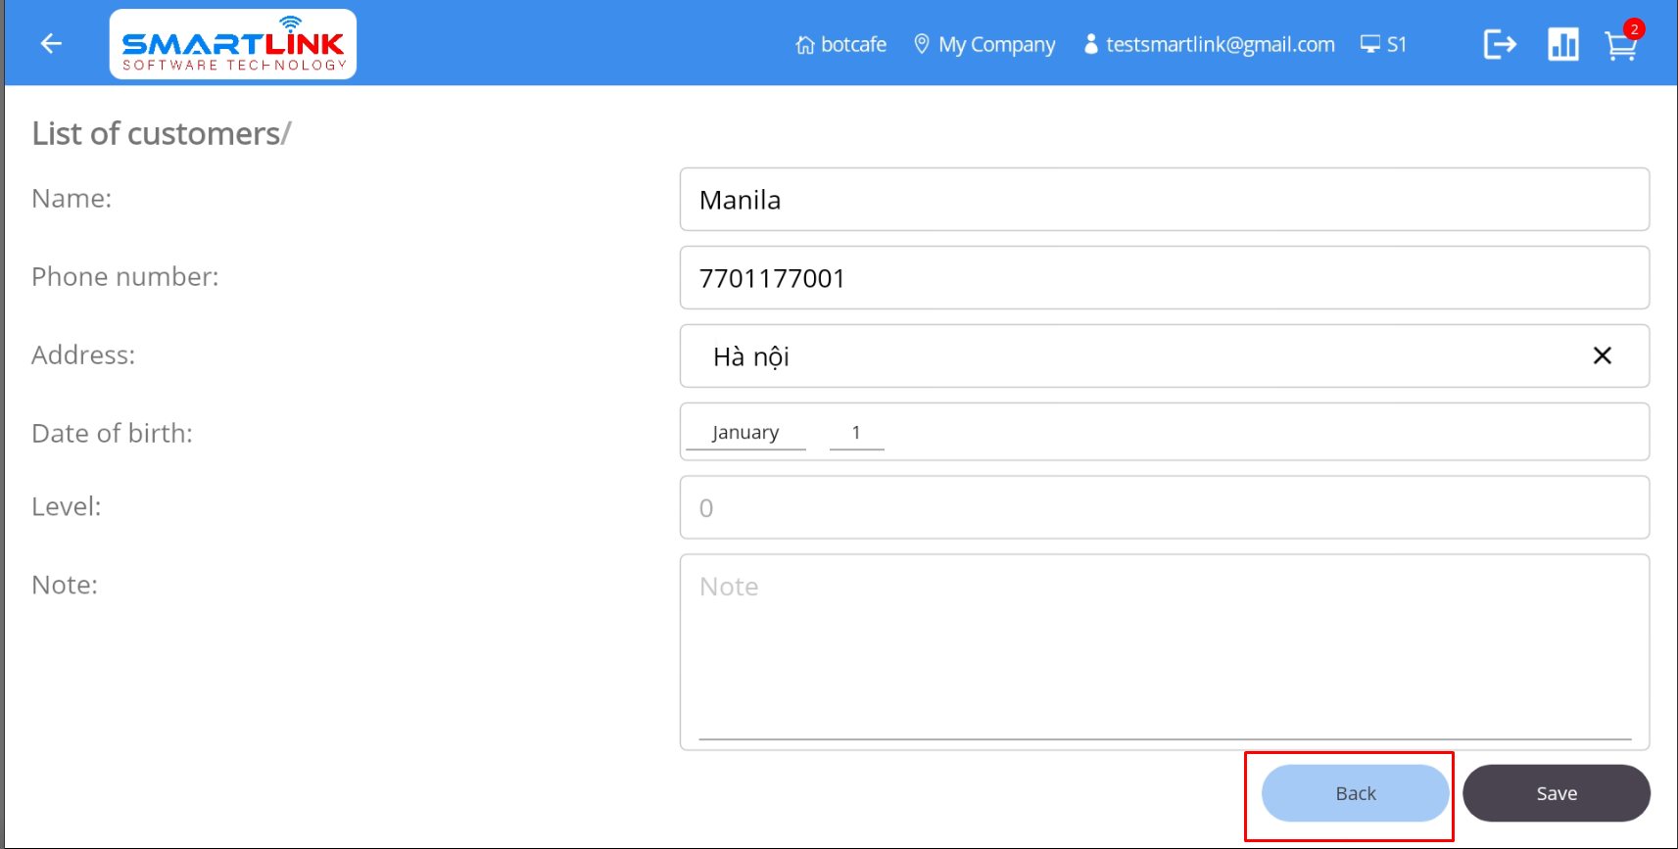Click the S1 monitor station icon

pos(1383,45)
